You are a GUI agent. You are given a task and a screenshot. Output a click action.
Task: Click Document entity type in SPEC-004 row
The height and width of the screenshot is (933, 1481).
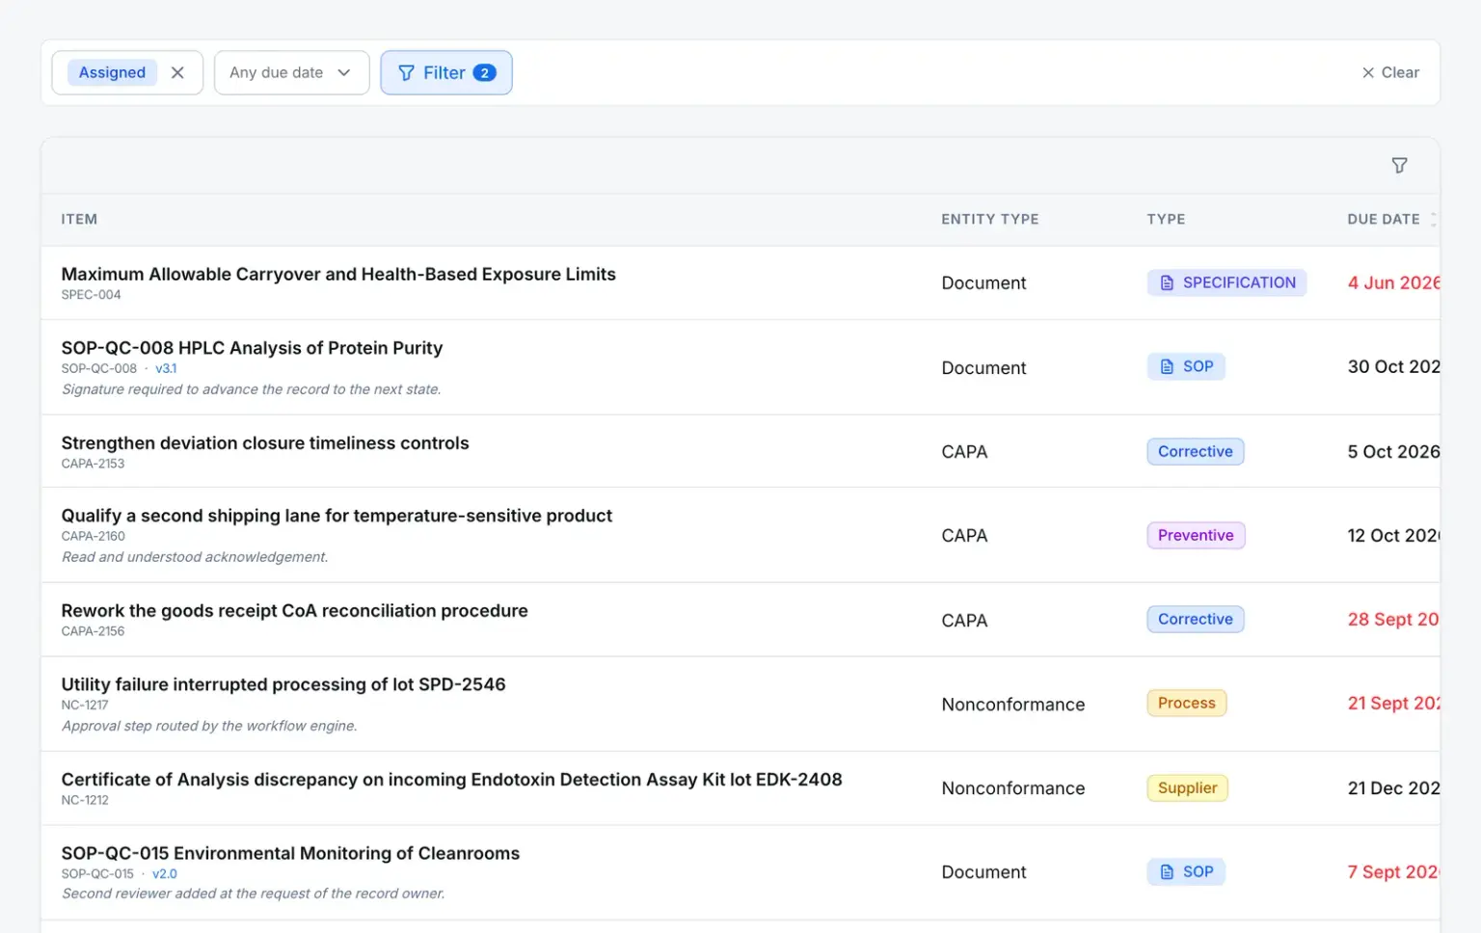pyautogui.click(x=983, y=283)
